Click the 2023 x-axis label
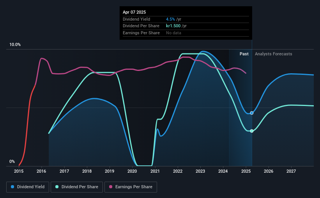 click(200, 171)
